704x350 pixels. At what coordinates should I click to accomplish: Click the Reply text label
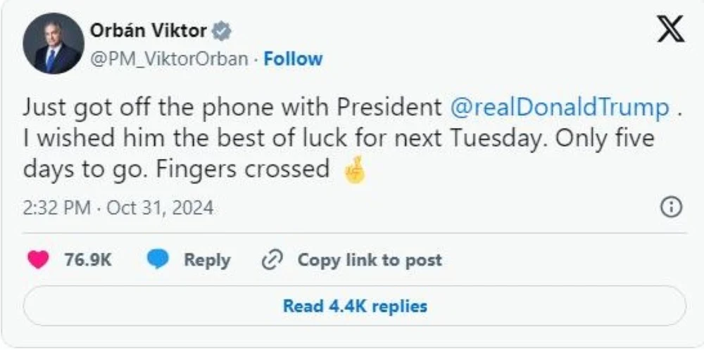207,259
